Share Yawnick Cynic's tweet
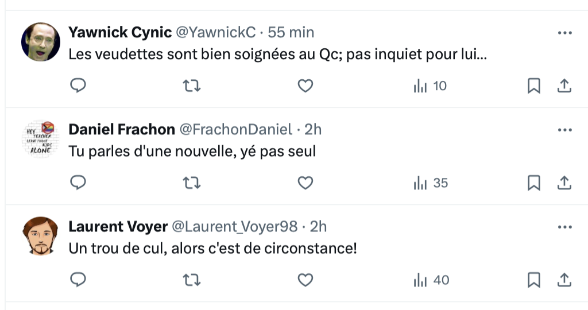This screenshot has height=310, width=588. point(564,86)
